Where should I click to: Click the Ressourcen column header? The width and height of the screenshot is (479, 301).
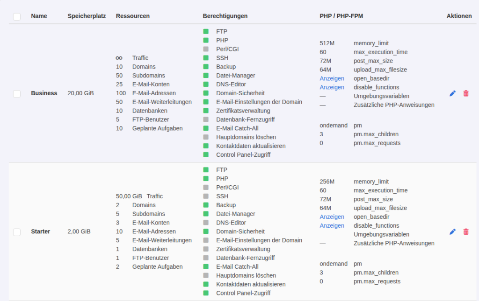[132, 16]
